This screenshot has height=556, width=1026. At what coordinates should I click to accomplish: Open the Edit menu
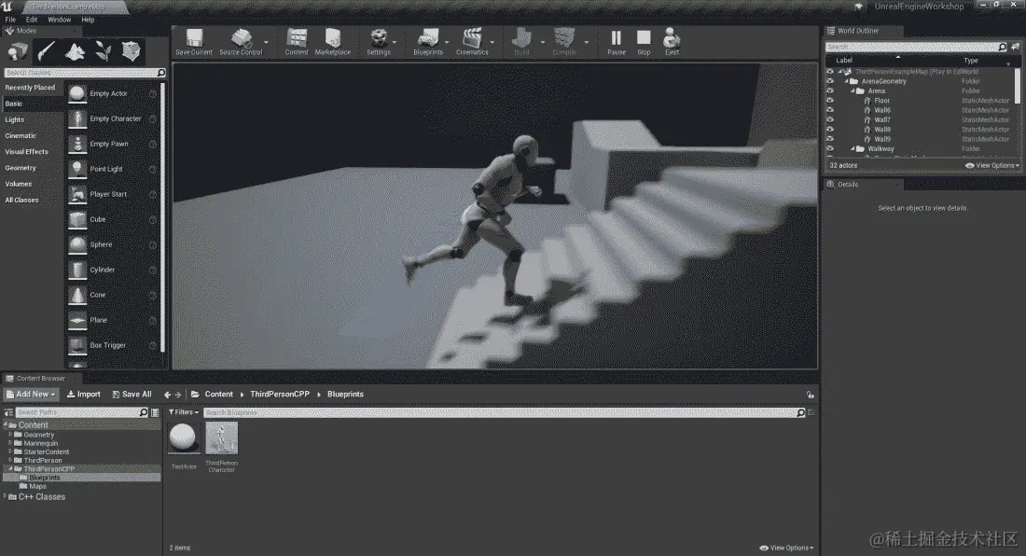32,20
